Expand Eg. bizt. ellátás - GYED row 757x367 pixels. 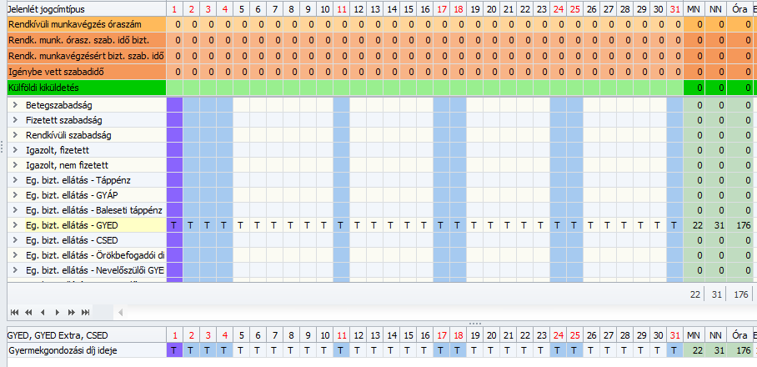[x=15, y=225]
